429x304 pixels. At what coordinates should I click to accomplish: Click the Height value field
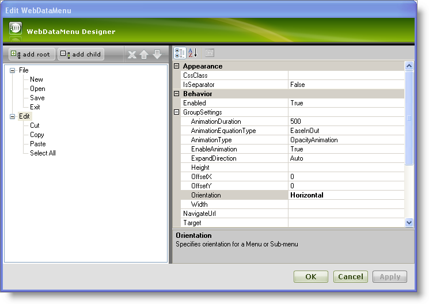[346, 168]
